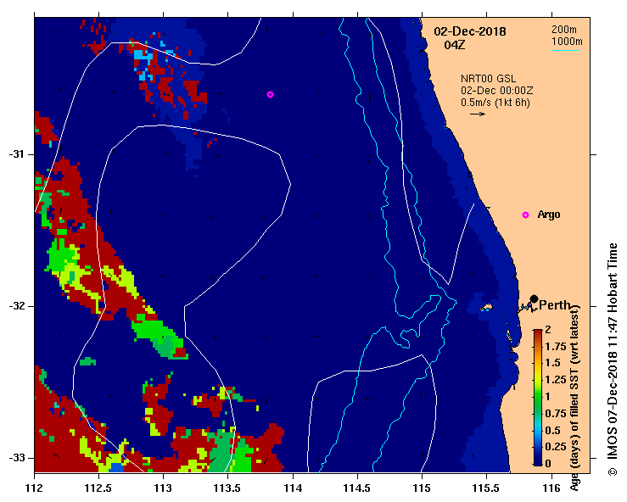Click the longitude label '114'
The width and height of the screenshot is (627, 502).
[x=293, y=488]
